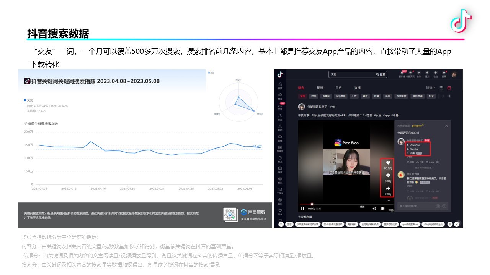490x275 pixels.
Task: Switch to the 视频 tab
Action: pos(320,88)
